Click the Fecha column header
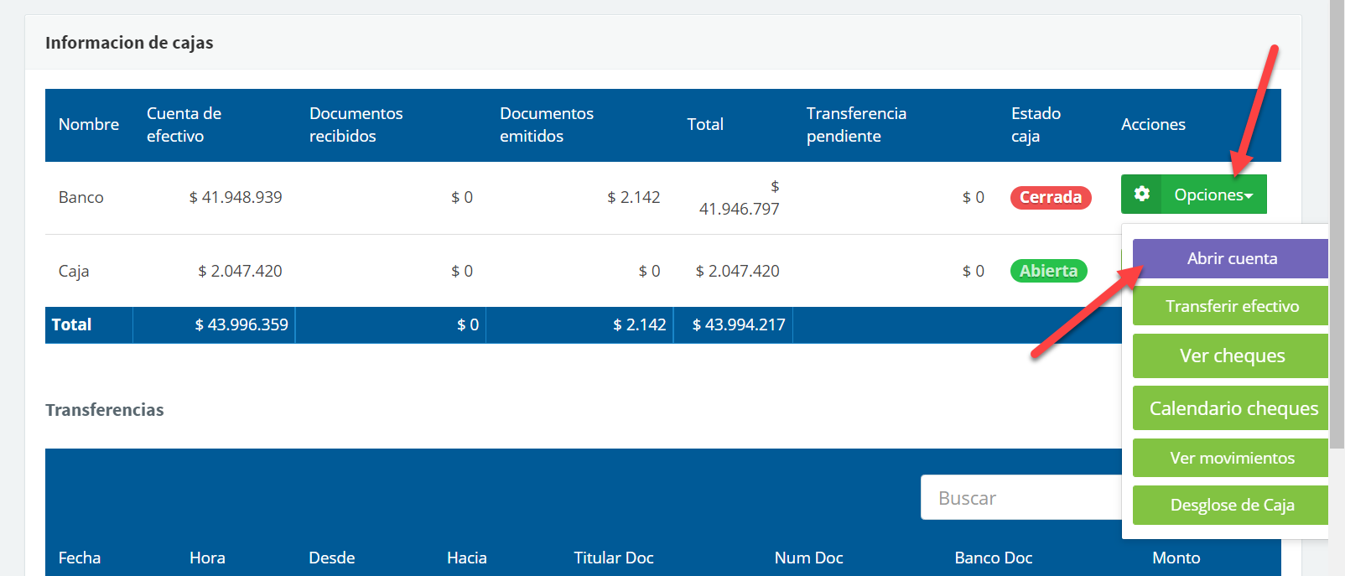The width and height of the screenshot is (1345, 576). click(80, 558)
